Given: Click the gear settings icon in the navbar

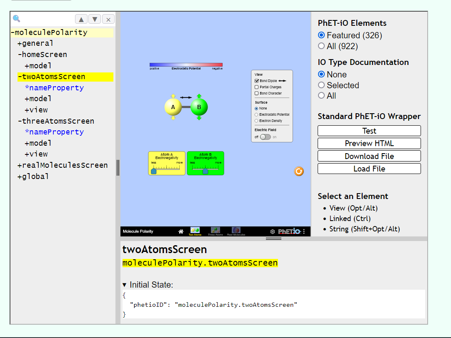Looking at the screenshot, I should tap(272, 231).
